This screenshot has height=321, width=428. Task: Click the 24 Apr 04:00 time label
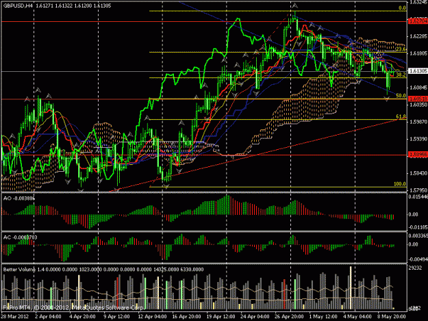point(255,316)
